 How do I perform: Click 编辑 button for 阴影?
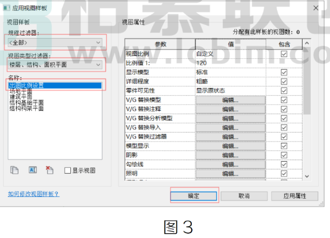click(231, 155)
